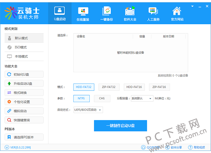The image size is (211, 153).
Task: Click the question mark help icon
Action: click(x=190, y=147)
